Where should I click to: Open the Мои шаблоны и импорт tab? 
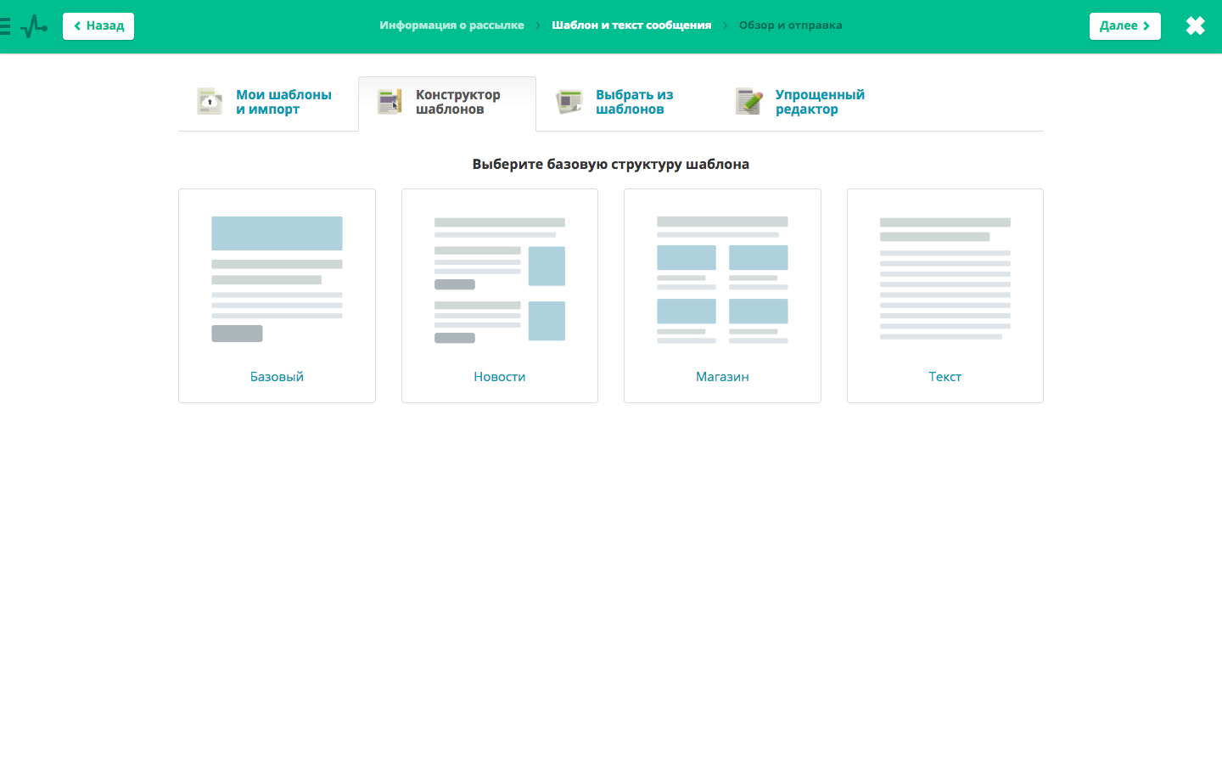283,102
